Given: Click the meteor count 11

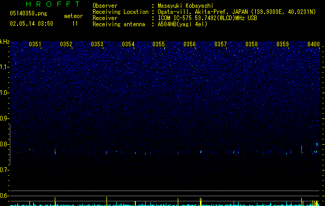Looking at the screenshot, I should click(75, 24).
